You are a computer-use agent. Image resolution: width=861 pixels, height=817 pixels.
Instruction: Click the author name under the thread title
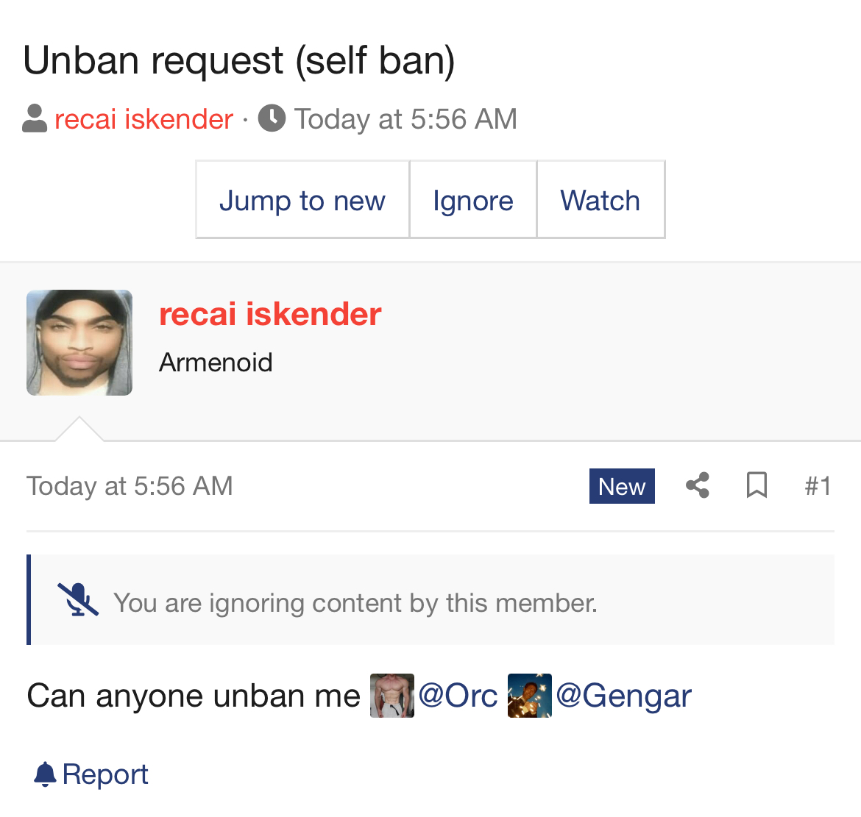point(143,119)
